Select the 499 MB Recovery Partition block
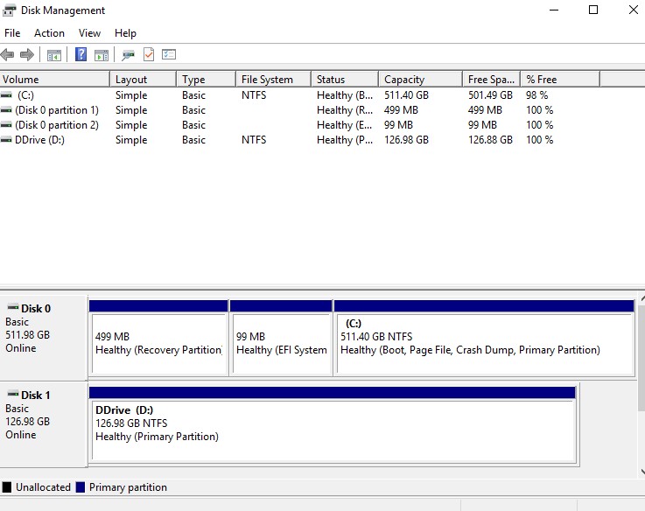 tap(158, 343)
